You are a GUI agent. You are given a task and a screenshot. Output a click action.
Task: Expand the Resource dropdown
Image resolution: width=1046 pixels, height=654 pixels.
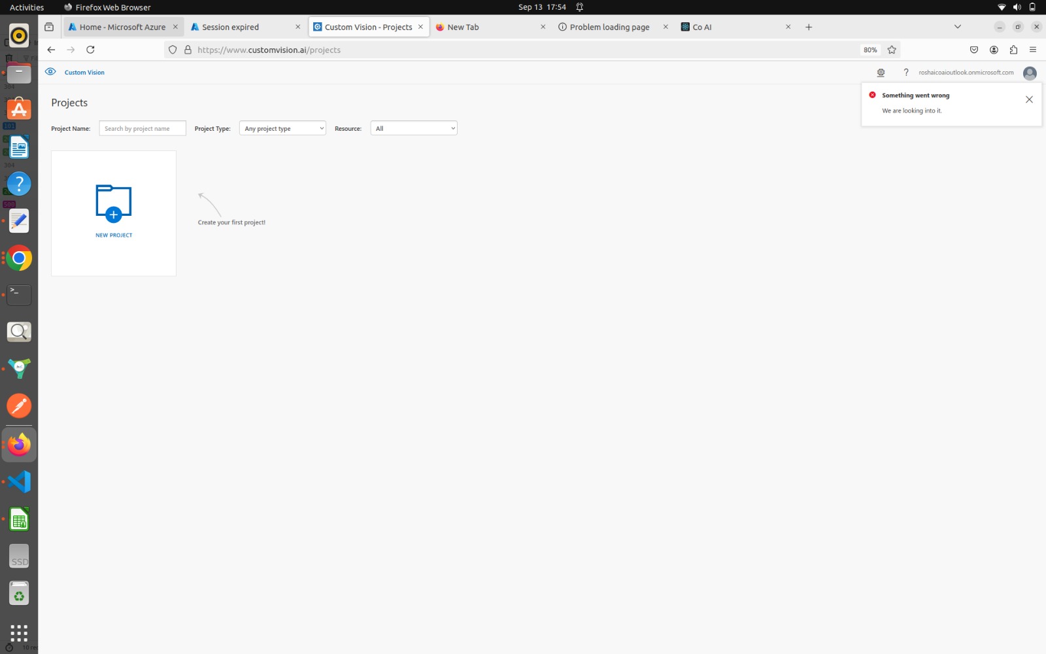[x=414, y=129]
